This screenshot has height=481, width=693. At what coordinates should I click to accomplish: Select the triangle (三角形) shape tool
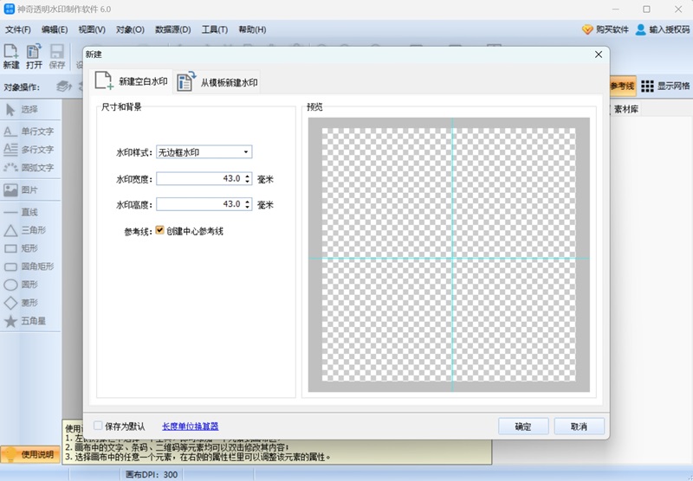pos(29,230)
